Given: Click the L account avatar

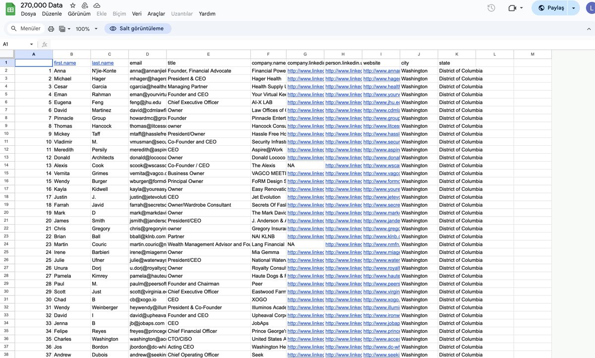Looking at the screenshot, I should pyautogui.click(x=590, y=7).
